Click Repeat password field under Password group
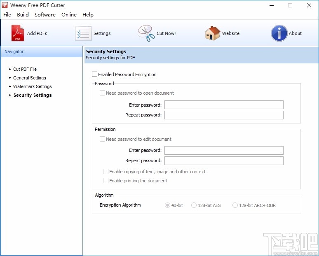 224,115
